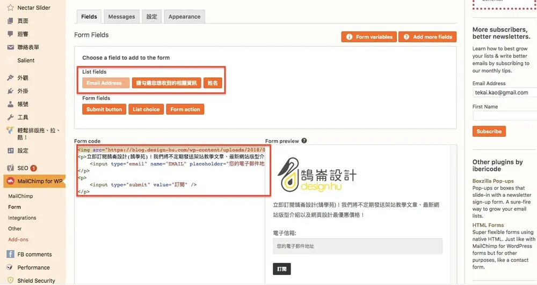Click the FB comments Facebook icon
The width and height of the screenshot is (537, 285).
click(x=10, y=254)
